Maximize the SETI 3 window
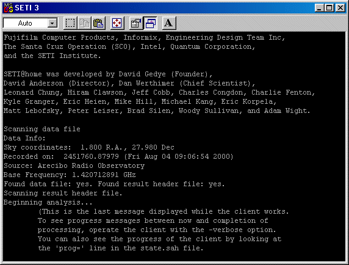The width and height of the screenshot is (349, 265). (x=329, y=8)
